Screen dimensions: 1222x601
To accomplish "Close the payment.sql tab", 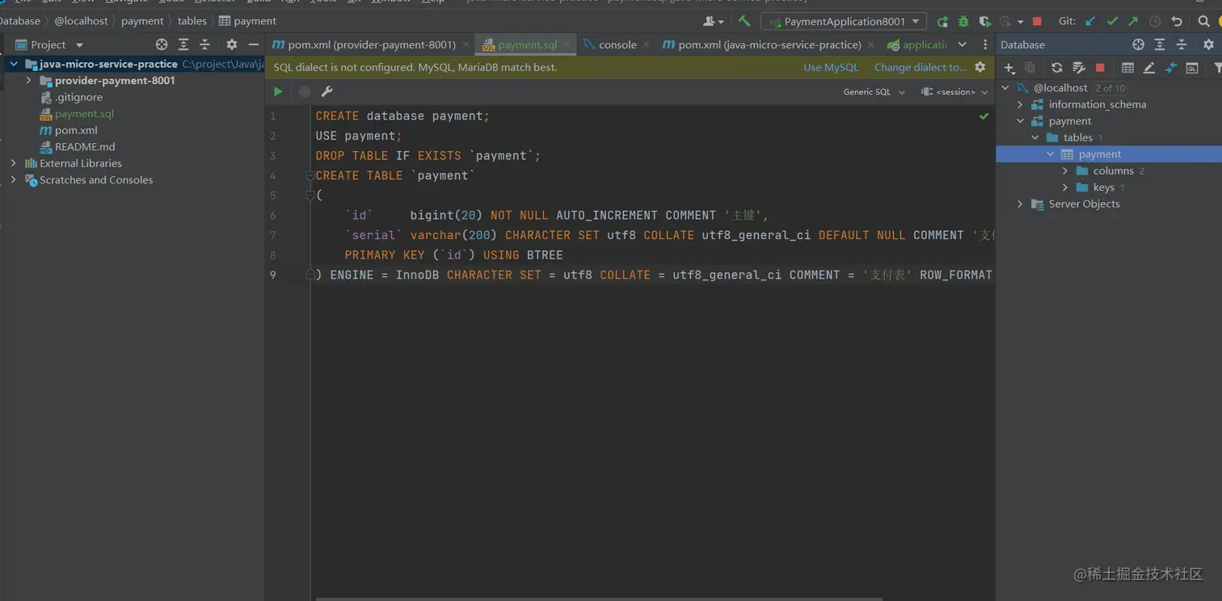I will pyautogui.click(x=567, y=45).
